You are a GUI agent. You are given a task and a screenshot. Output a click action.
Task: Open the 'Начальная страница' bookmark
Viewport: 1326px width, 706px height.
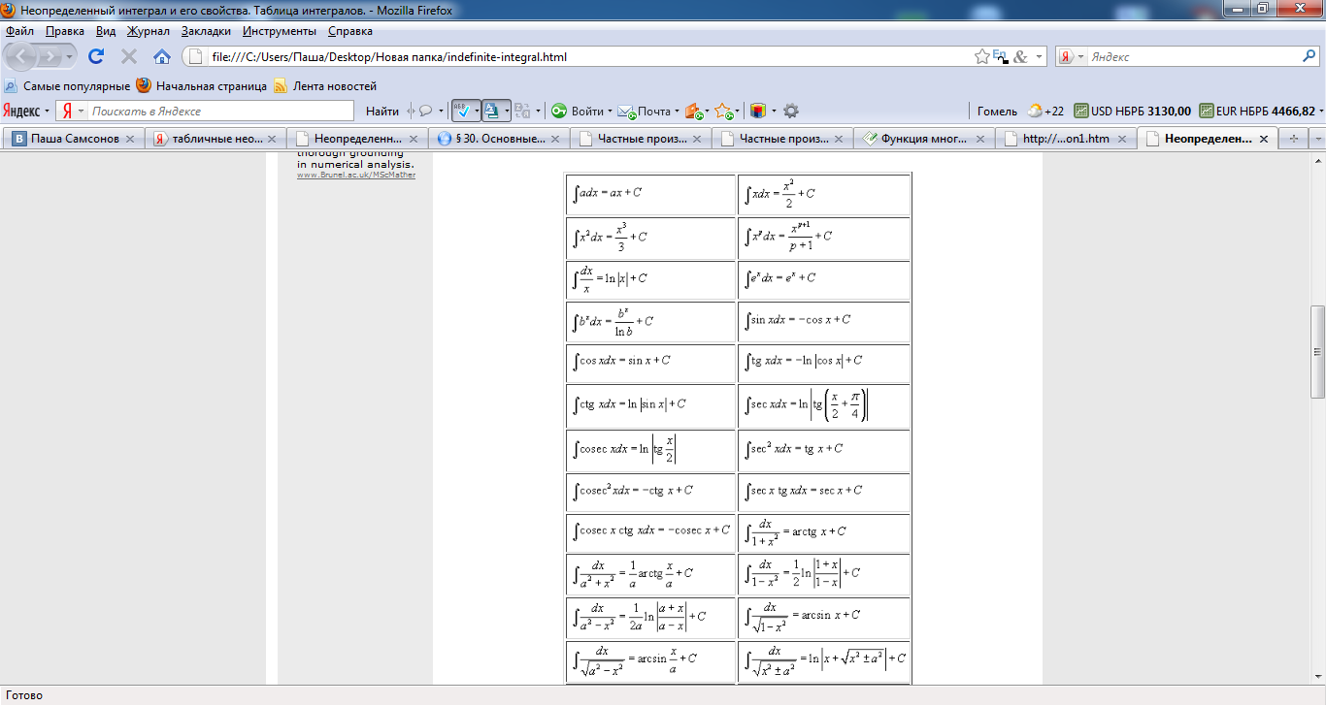(x=202, y=86)
